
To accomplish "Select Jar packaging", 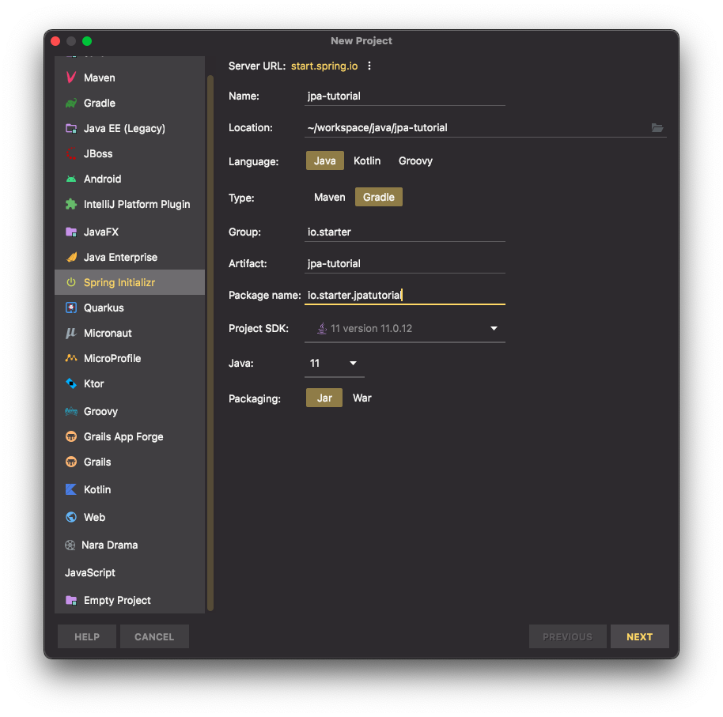I will [324, 398].
